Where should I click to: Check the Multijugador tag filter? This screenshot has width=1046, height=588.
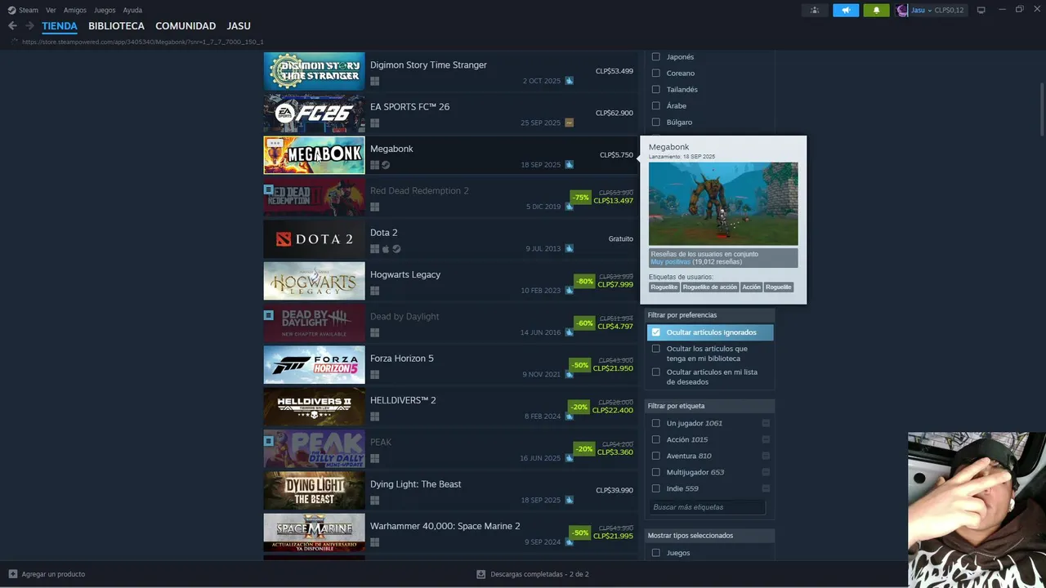click(655, 472)
